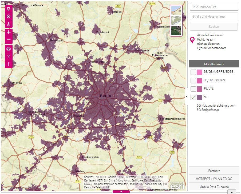Zoom in with the plus button
The width and height of the screenshot is (241, 194).
[9, 33]
